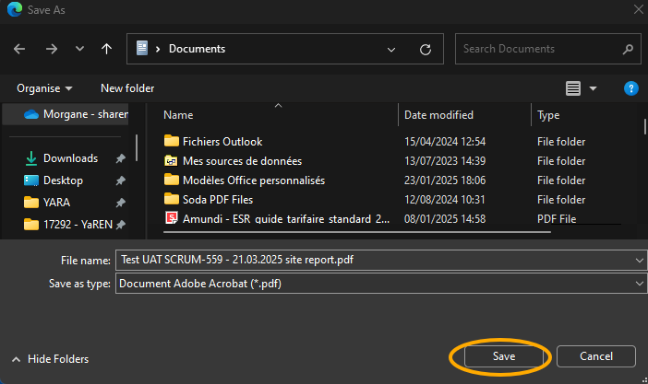The image size is (648, 384).
Task: Click the change view layout icon
Action: tap(573, 88)
